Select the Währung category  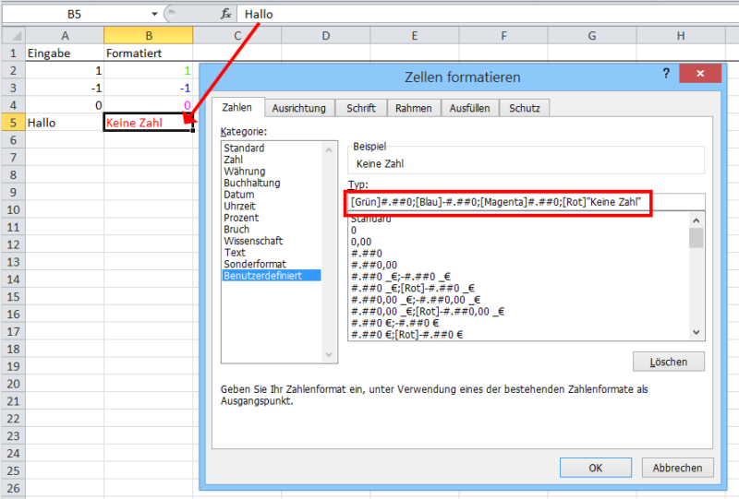pyautogui.click(x=244, y=172)
